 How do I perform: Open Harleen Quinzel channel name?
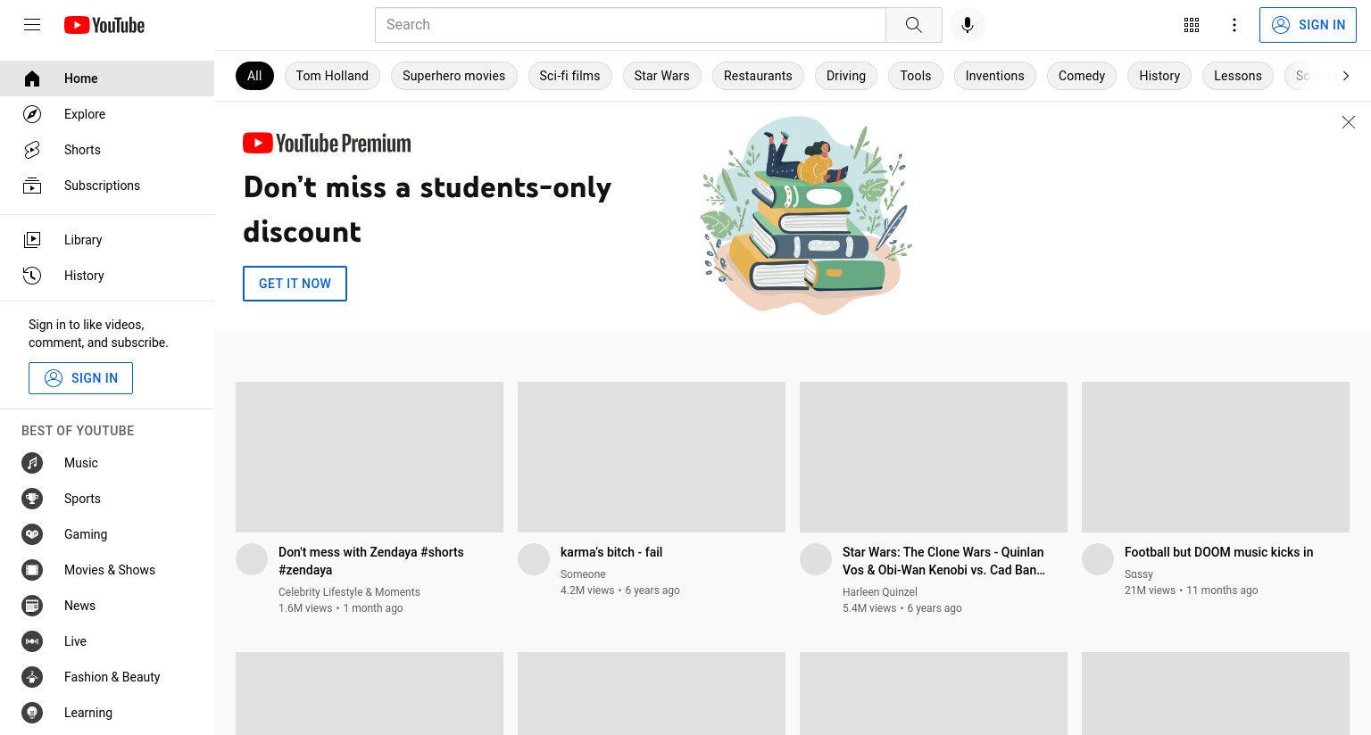pos(880,592)
